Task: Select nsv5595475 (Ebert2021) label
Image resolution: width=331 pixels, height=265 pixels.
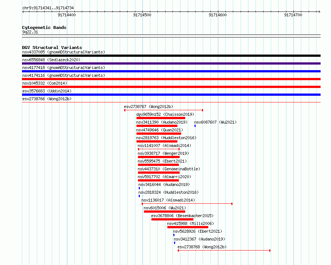Action: [162, 161]
